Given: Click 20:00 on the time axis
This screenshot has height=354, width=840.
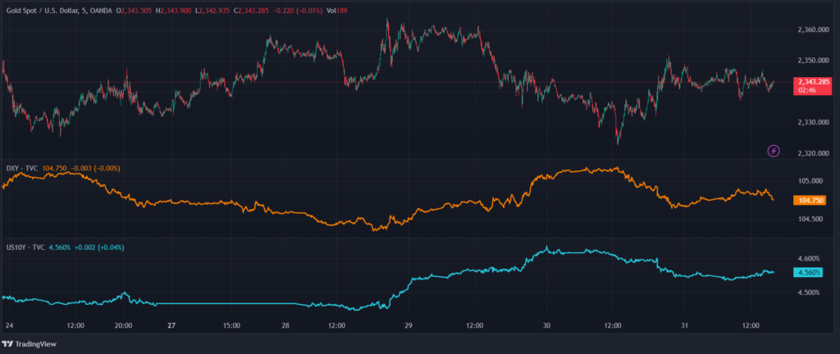Looking at the screenshot, I should coord(123,324).
